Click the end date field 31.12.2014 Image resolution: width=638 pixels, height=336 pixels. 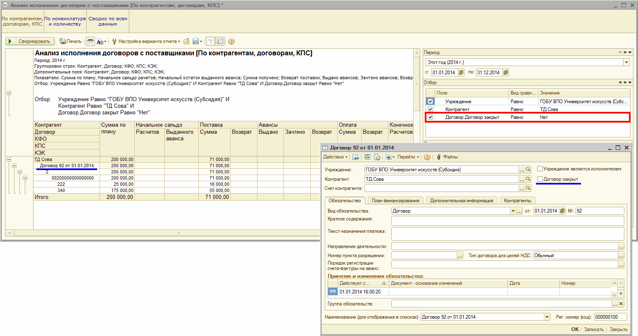[489, 72]
